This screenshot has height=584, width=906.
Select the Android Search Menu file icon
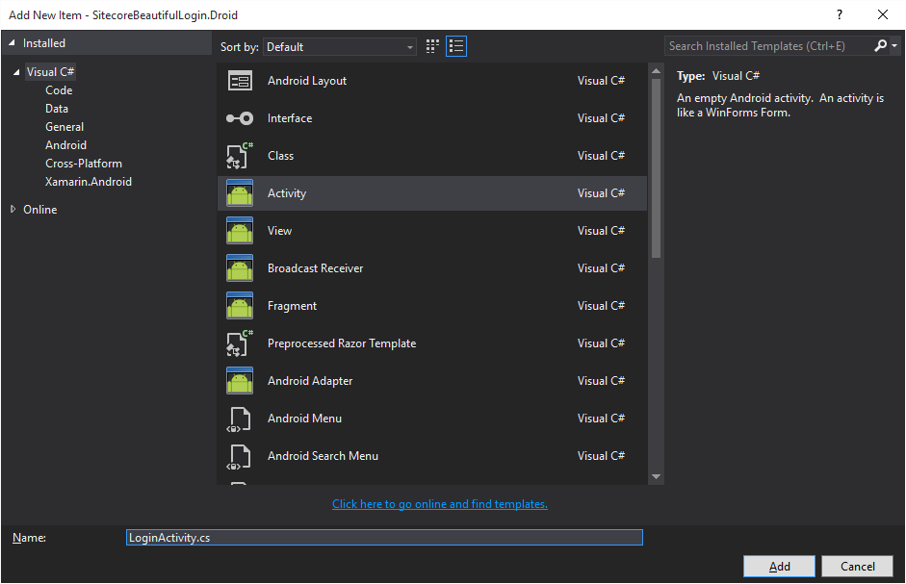[239, 457]
